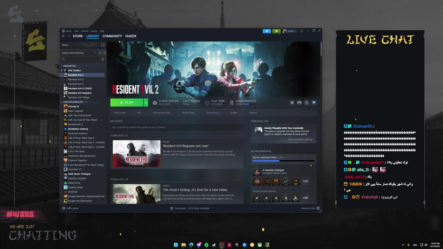Open the green notifications bell
The height and width of the screenshot is (249, 443).
pyautogui.click(x=276, y=31)
